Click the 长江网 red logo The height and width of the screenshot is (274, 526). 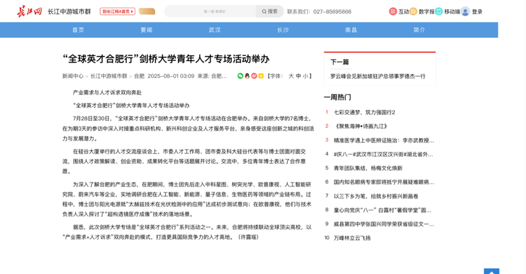tap(29, 11)
